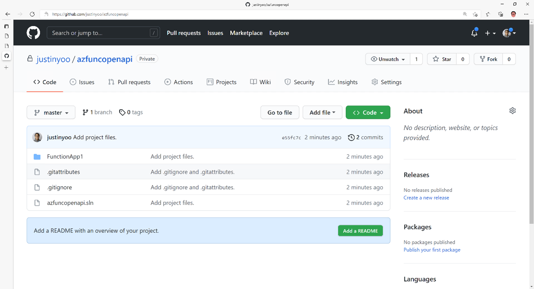Click the sidebar GitHub tab icon

(7, 56)
